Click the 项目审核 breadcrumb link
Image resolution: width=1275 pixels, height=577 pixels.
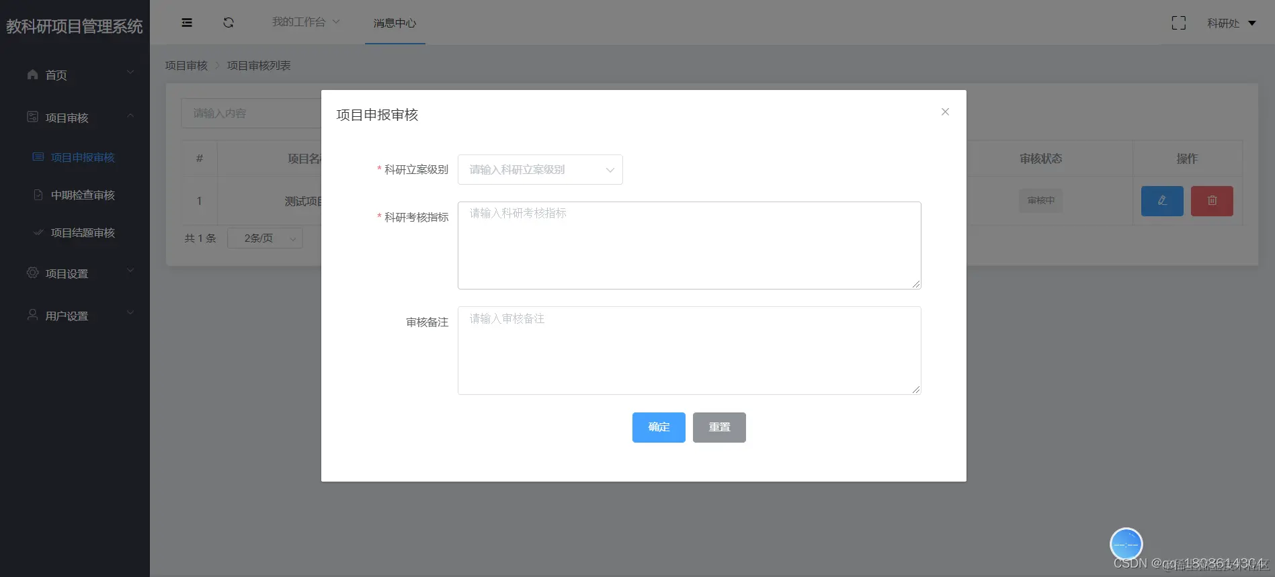click(186, 65)
